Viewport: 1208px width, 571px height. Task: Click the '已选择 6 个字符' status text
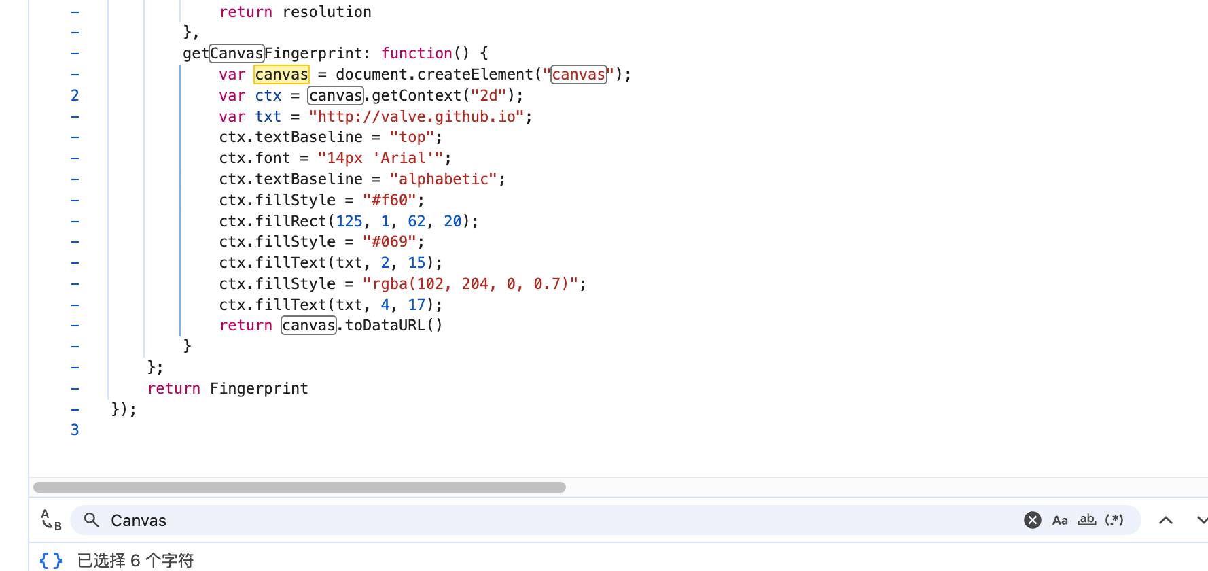tap(136, 560)
